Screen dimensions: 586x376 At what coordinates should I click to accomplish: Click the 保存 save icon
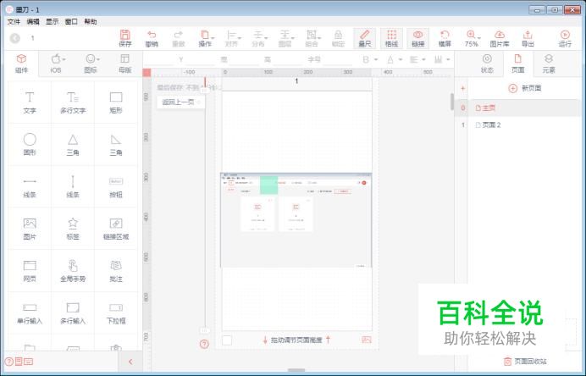[x=124, y=38]
